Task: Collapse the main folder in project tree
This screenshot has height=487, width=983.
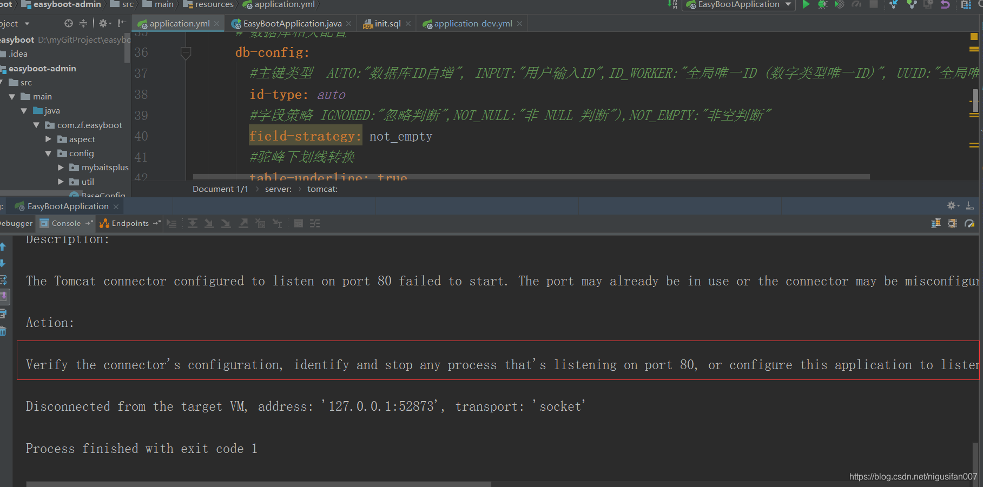Action: click(x=12, y=97)
